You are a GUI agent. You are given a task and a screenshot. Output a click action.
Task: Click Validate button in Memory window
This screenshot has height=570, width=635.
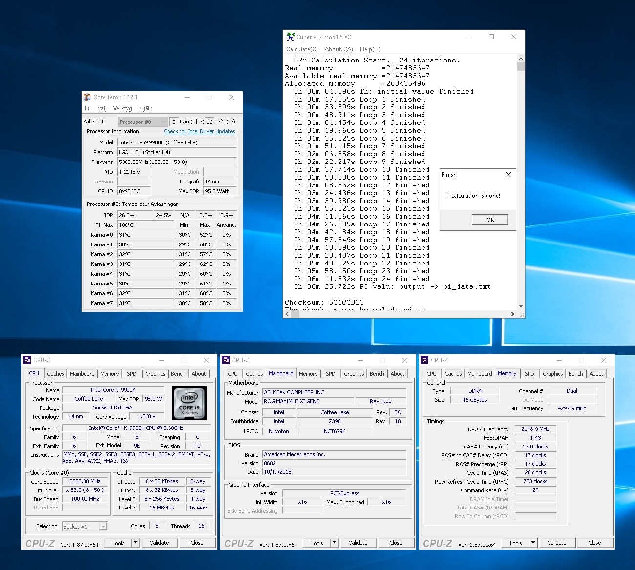coord(557,543)
